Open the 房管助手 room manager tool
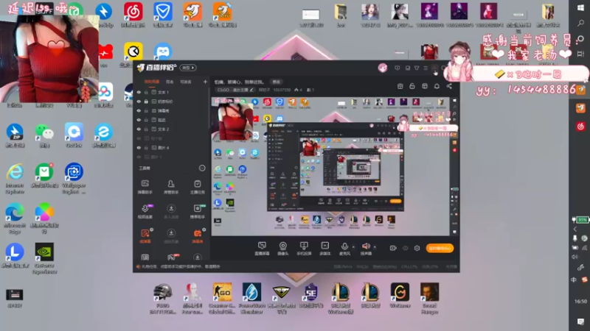The height and width of the screenshot is (331, 590). tap(171, 187)
